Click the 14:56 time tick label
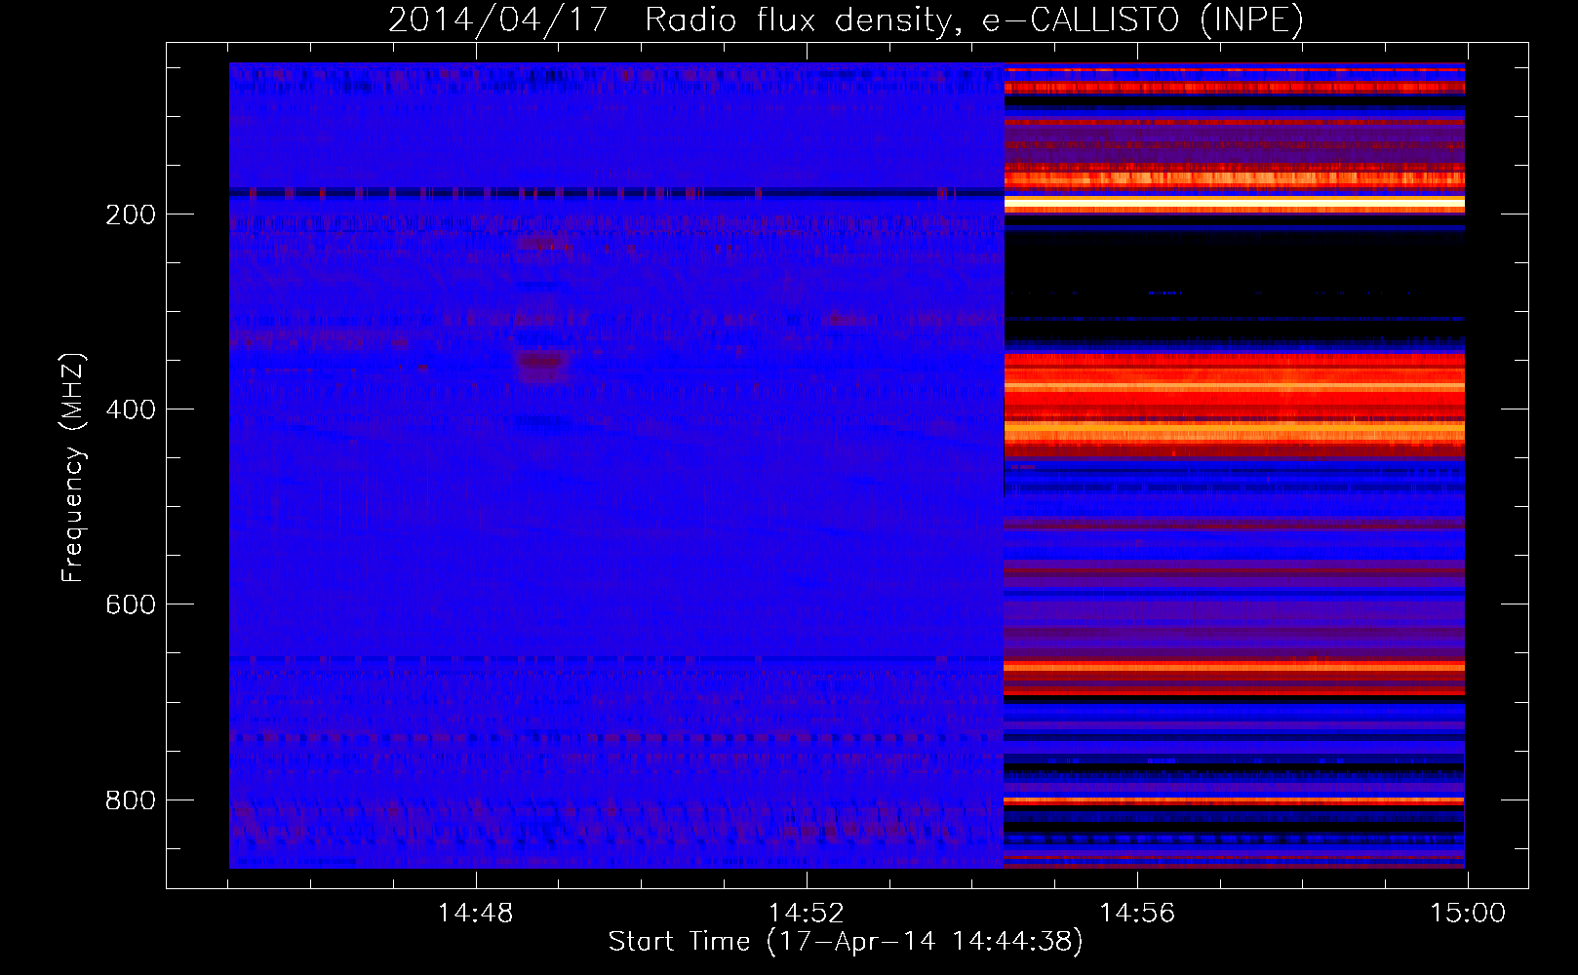The width and height of the screenshot is (1578, 975). coord(1137,914)
